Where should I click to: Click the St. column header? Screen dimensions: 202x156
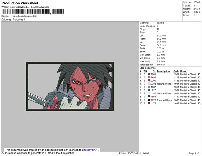tap(154, 71)
